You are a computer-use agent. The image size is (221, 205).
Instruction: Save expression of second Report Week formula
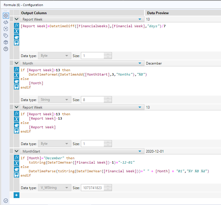(17, 131)
